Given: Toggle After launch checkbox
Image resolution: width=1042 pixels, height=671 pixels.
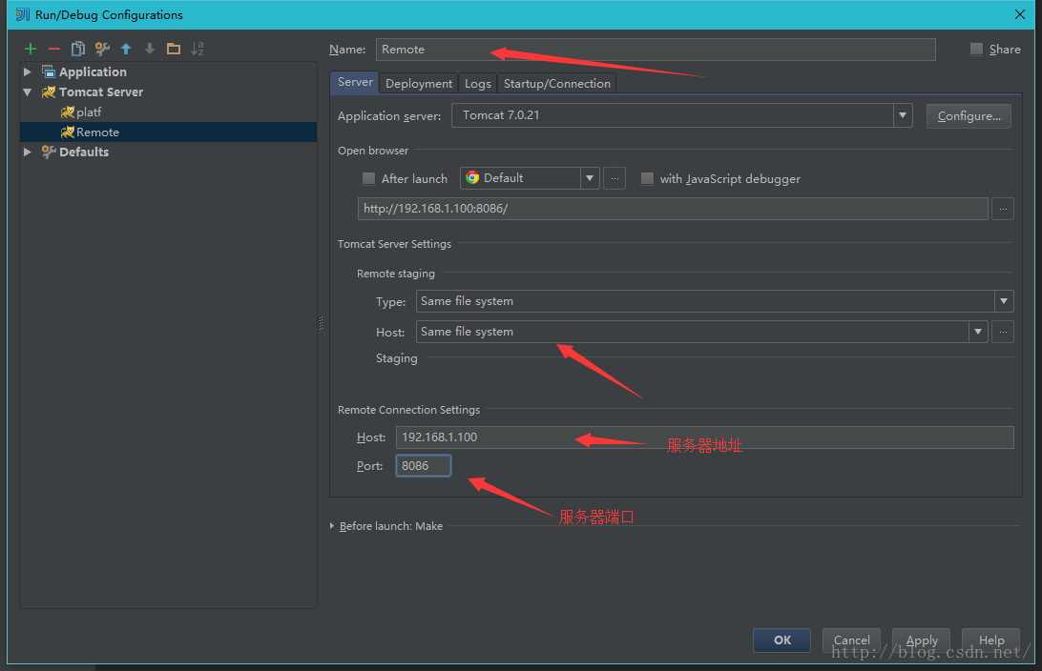Looking at the screenshot, I should coord(368,178).
